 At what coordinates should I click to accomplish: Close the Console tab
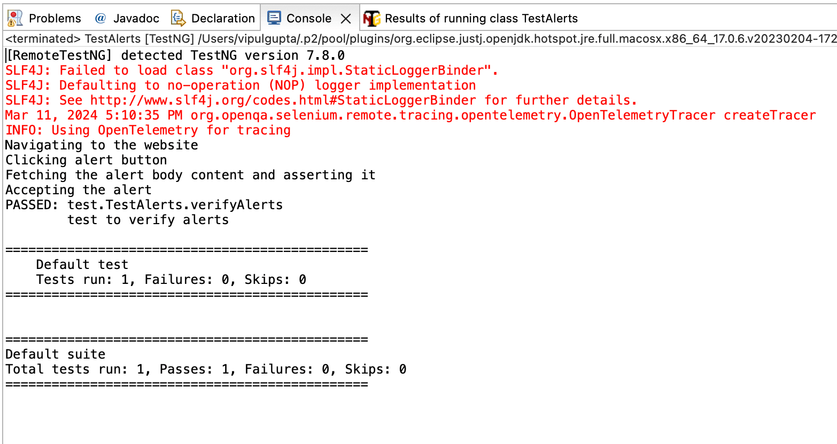[346, 18]
